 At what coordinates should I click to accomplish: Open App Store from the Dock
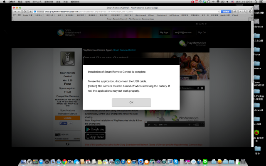pos(41,162)
